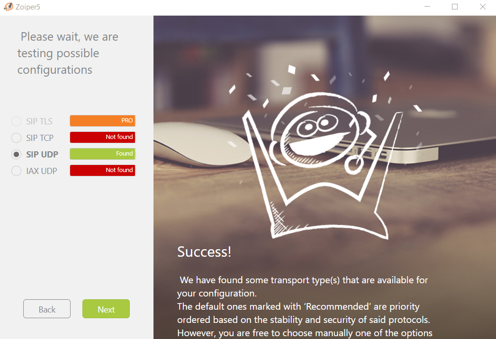Click the orange PRO status bar

click(x=103, y=121)
